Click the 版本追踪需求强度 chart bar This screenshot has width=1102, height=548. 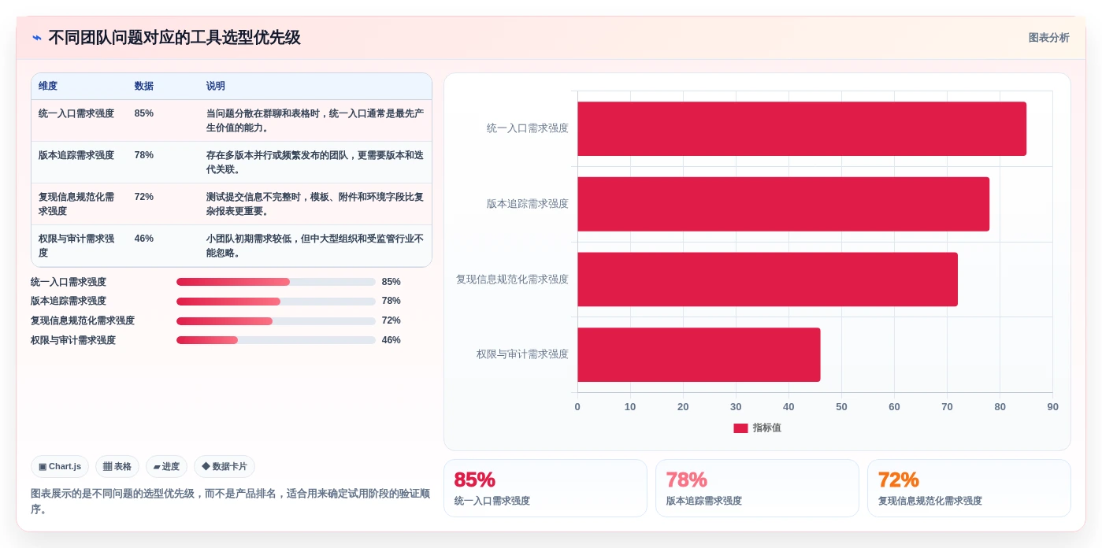point(783,204)
